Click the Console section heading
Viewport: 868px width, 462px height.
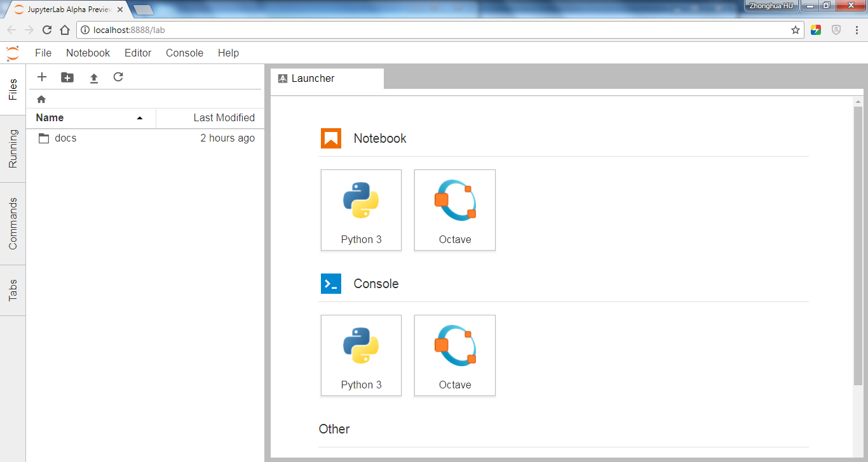(x=376, y=284)
